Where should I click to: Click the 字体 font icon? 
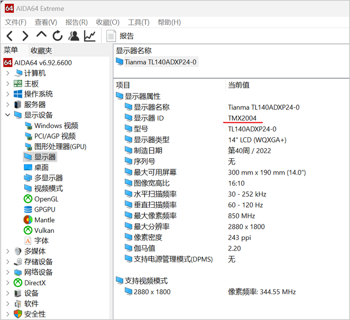(28, 241)
